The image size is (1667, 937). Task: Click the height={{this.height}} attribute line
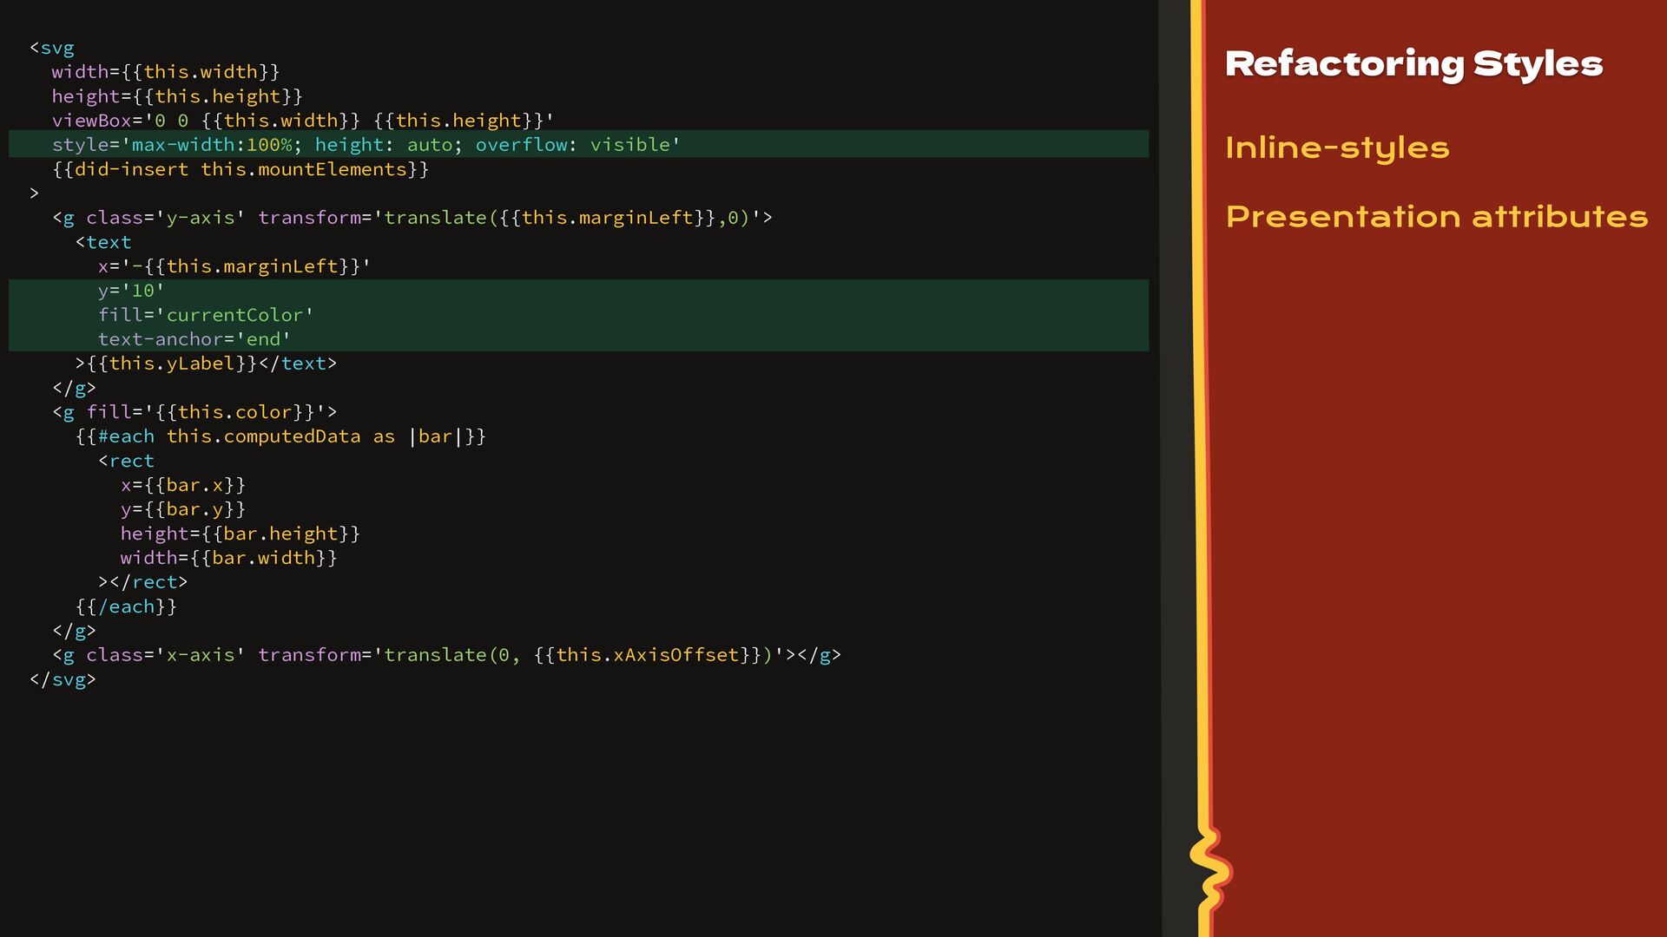pyautogui.click(x=177, y=96)
